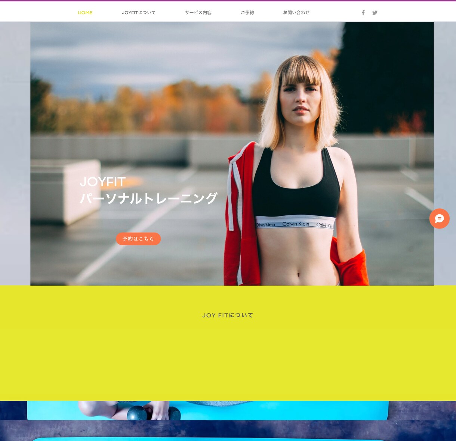This screenshot has width=456, height=441.
Task: Open the JOYFITについて menu item
Action: click(x=139, y=13)
